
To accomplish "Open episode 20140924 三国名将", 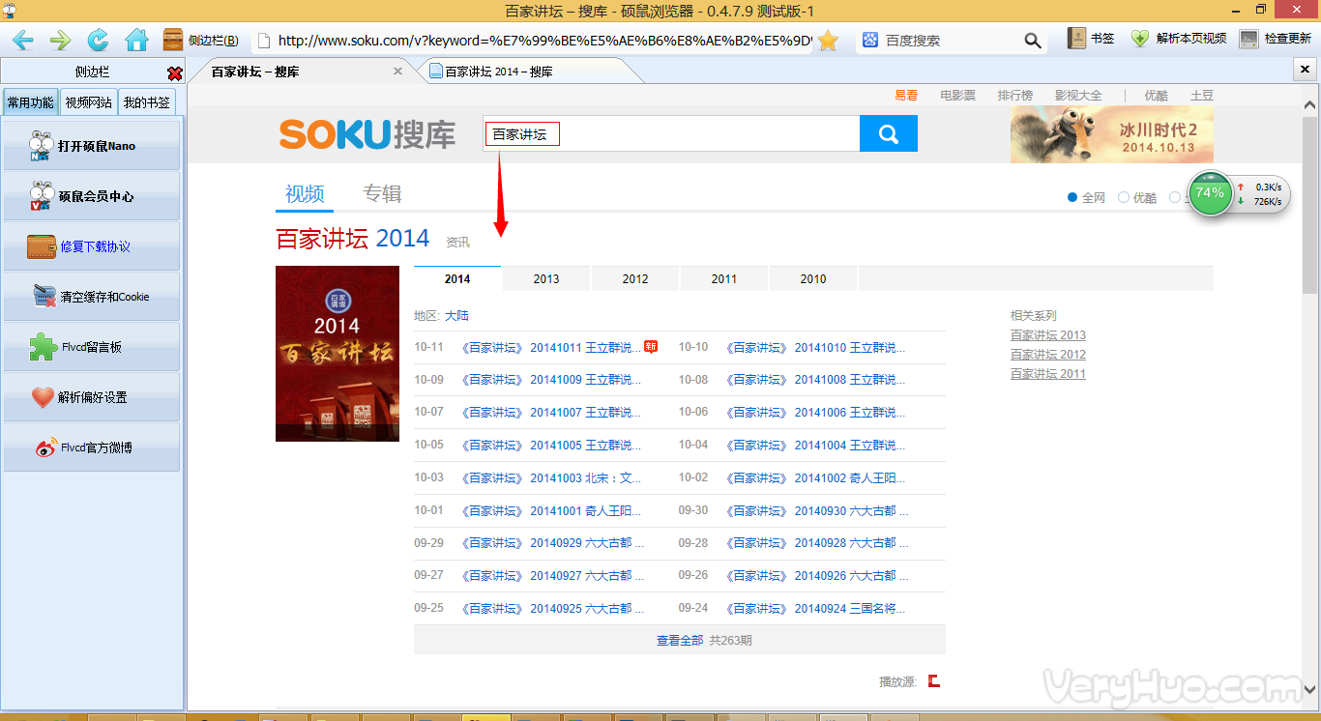I will [x=815, y=609].
